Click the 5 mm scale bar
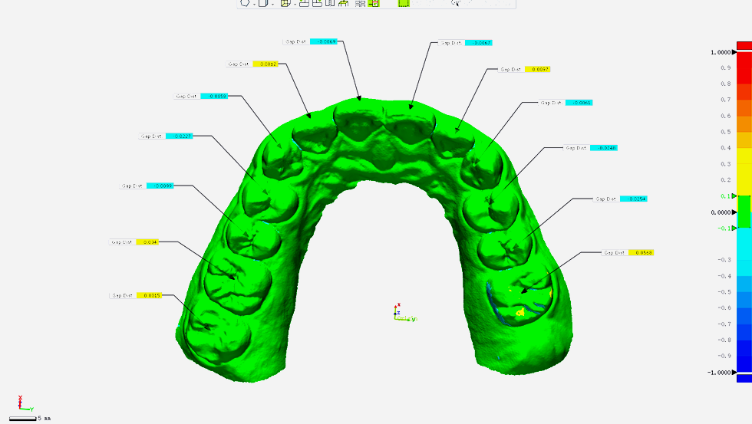Viewport: 752px width, 424px height. [x=29, y=418]
